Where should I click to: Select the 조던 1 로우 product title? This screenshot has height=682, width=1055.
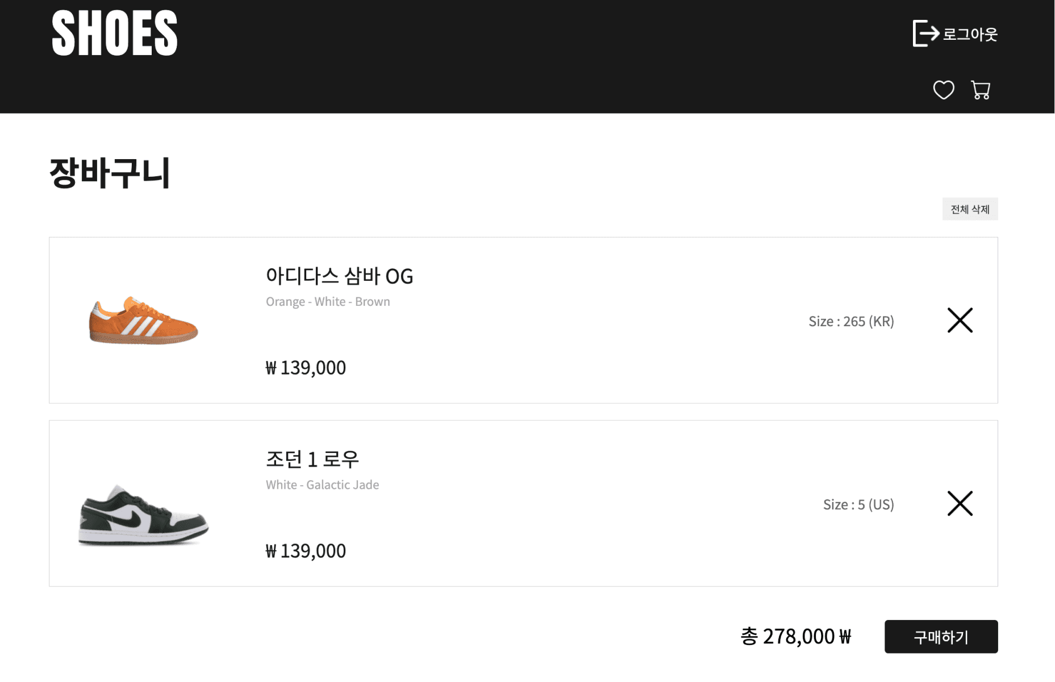(x=312, y=459)
